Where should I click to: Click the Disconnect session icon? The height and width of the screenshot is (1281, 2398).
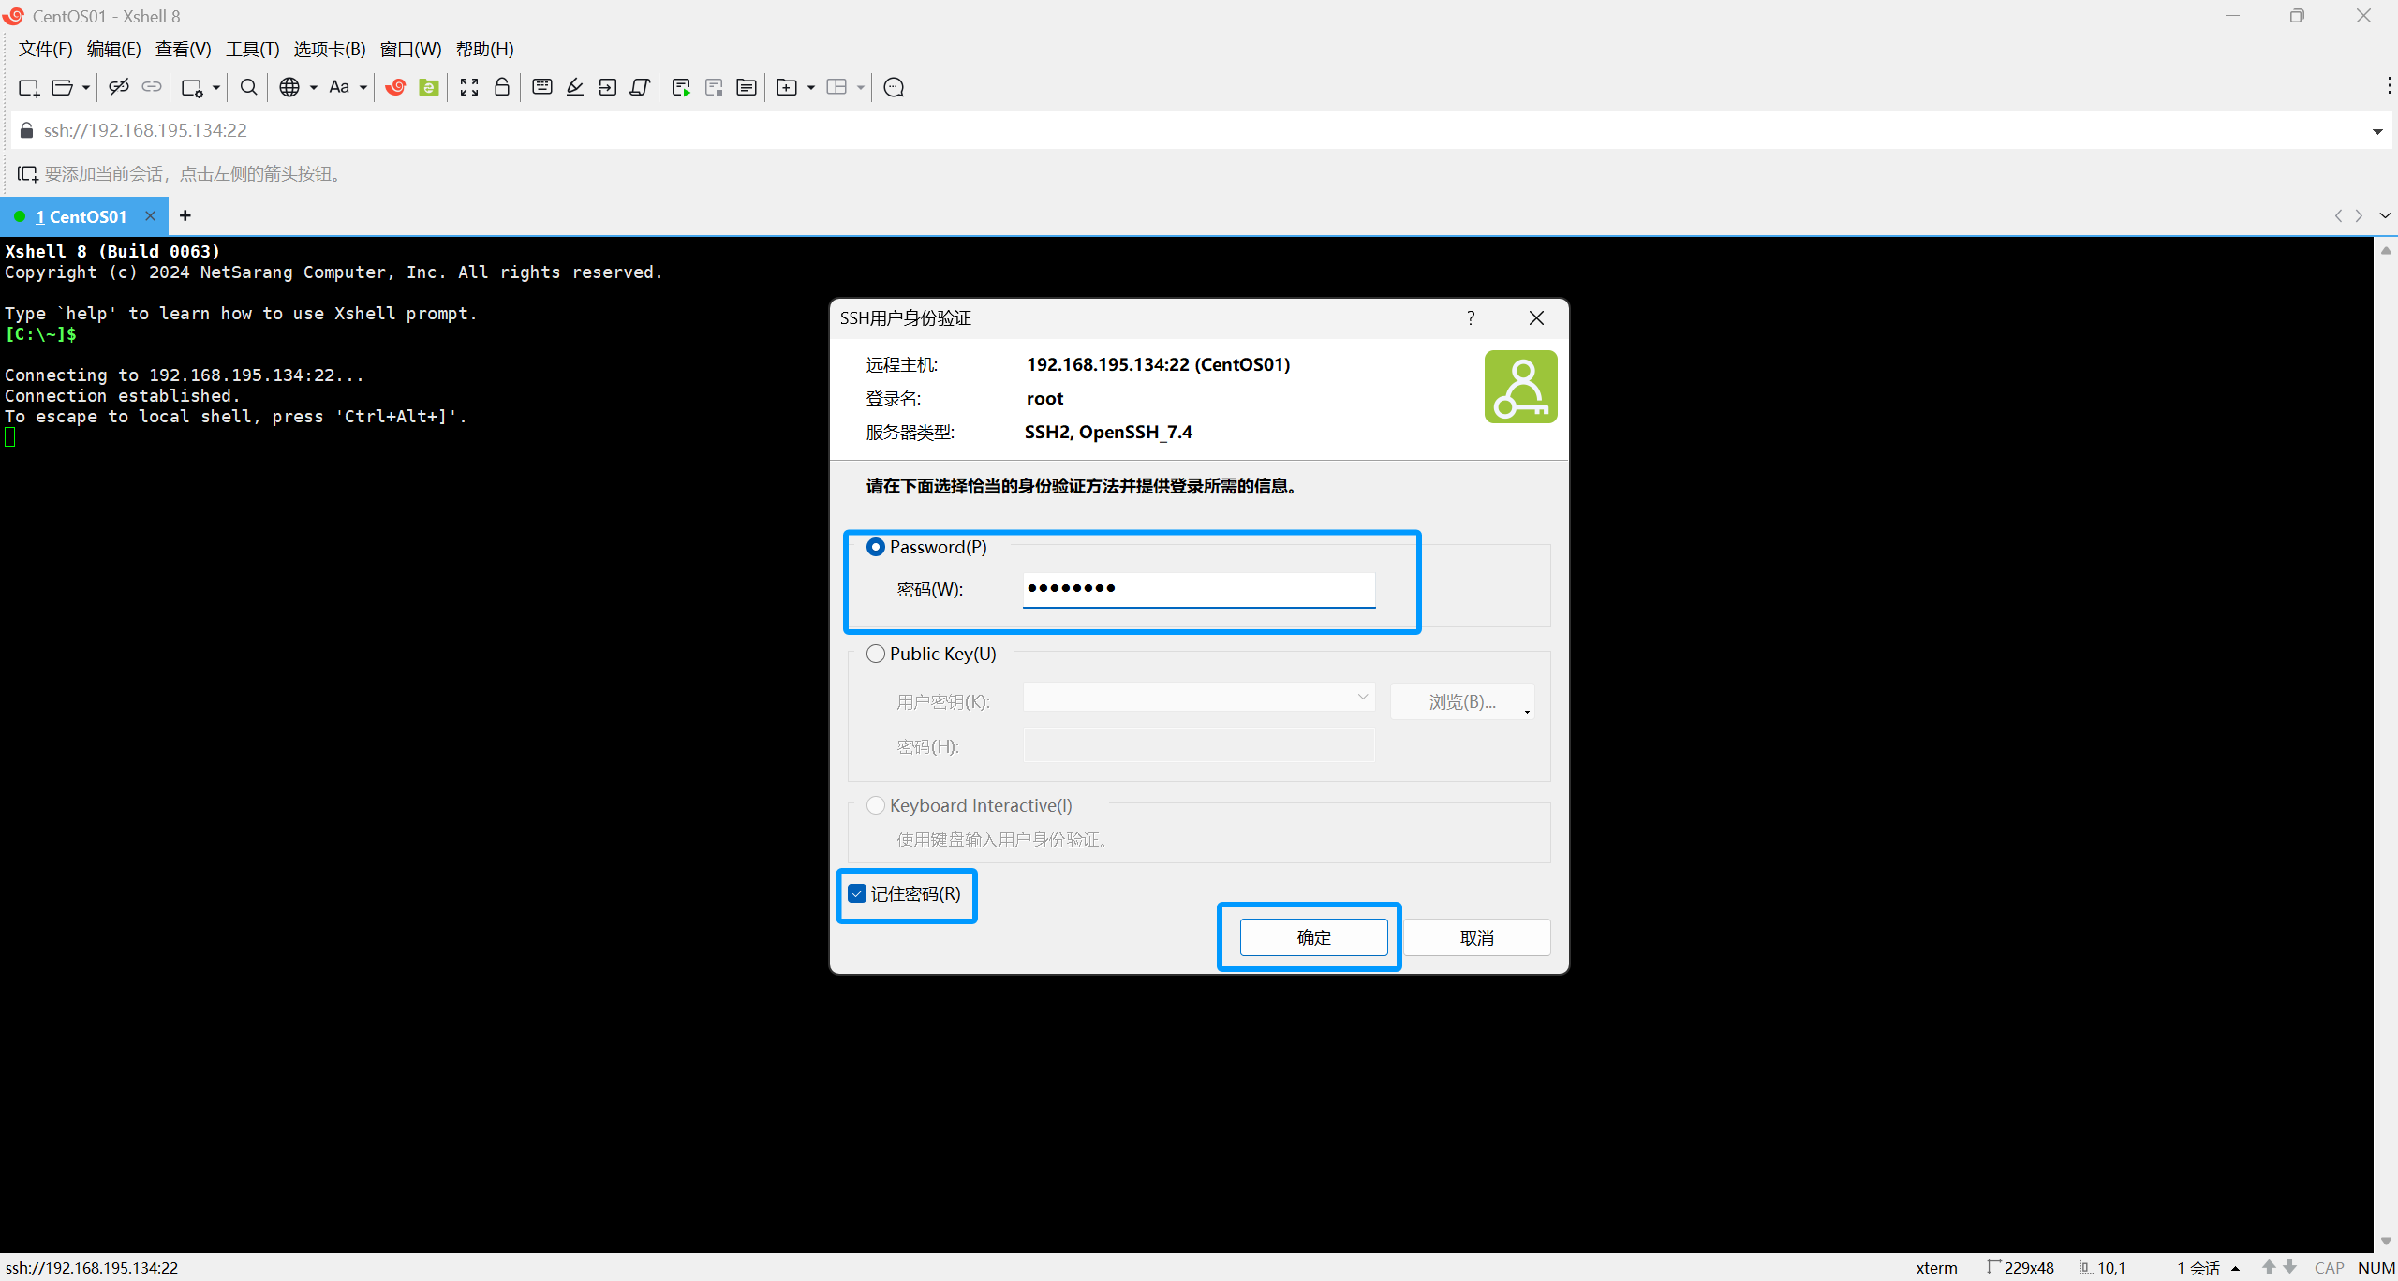tap(118, 87)
